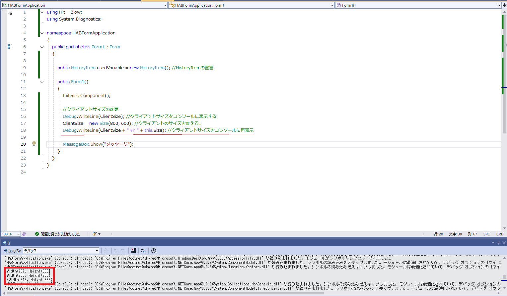
Task: Click the Clear All output icon
Action: 134,251
